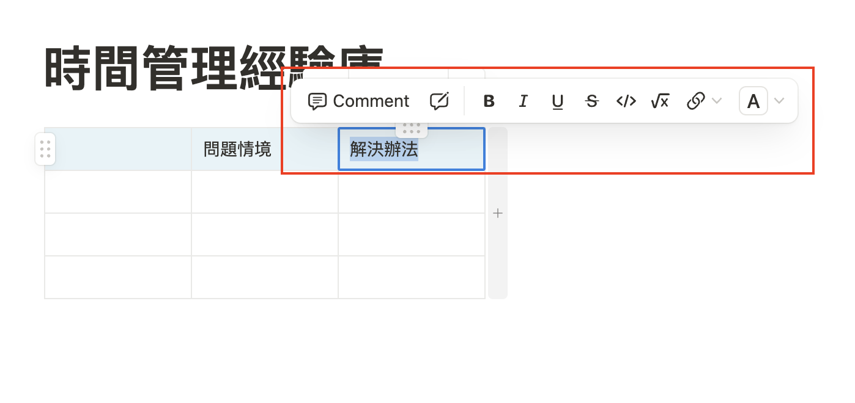This screenshot has width=855, height=403.
Task: Open the suggest edits pencil icon
Action: pyautogui.click(x=439, y=101)
